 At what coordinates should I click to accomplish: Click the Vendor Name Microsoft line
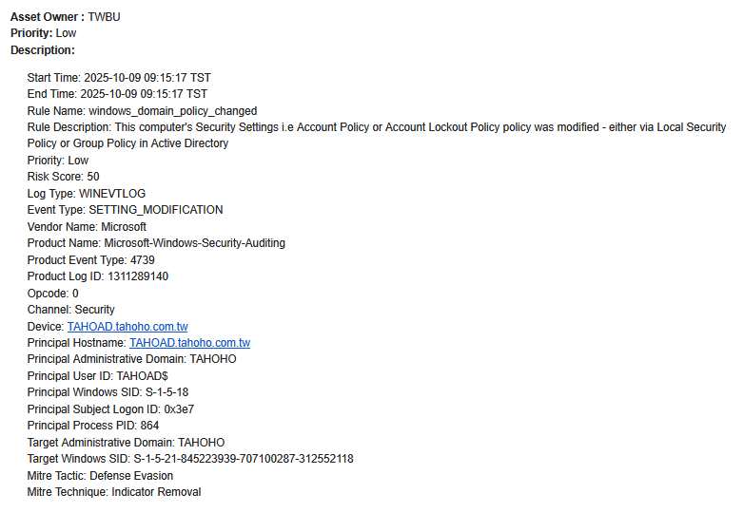coord(87,227)
